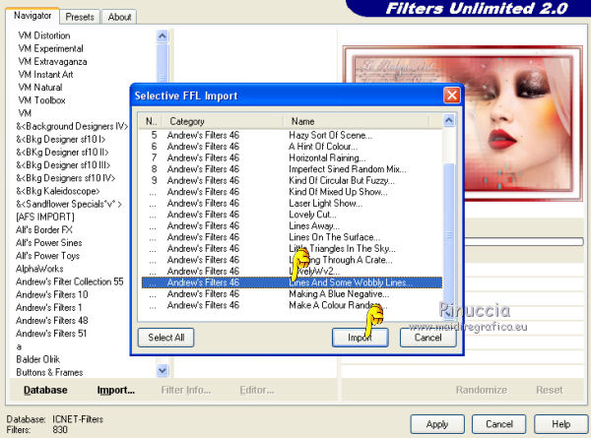Viewport: 591px width, 438px height.
Task: Select AlphaWorks category
Action: tap(39, 269)
